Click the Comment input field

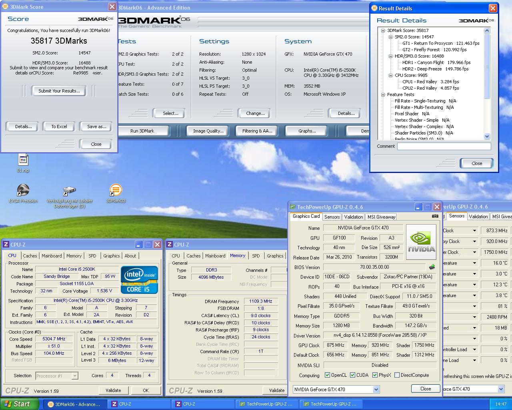pyautogui.click(x=444, y=146)
